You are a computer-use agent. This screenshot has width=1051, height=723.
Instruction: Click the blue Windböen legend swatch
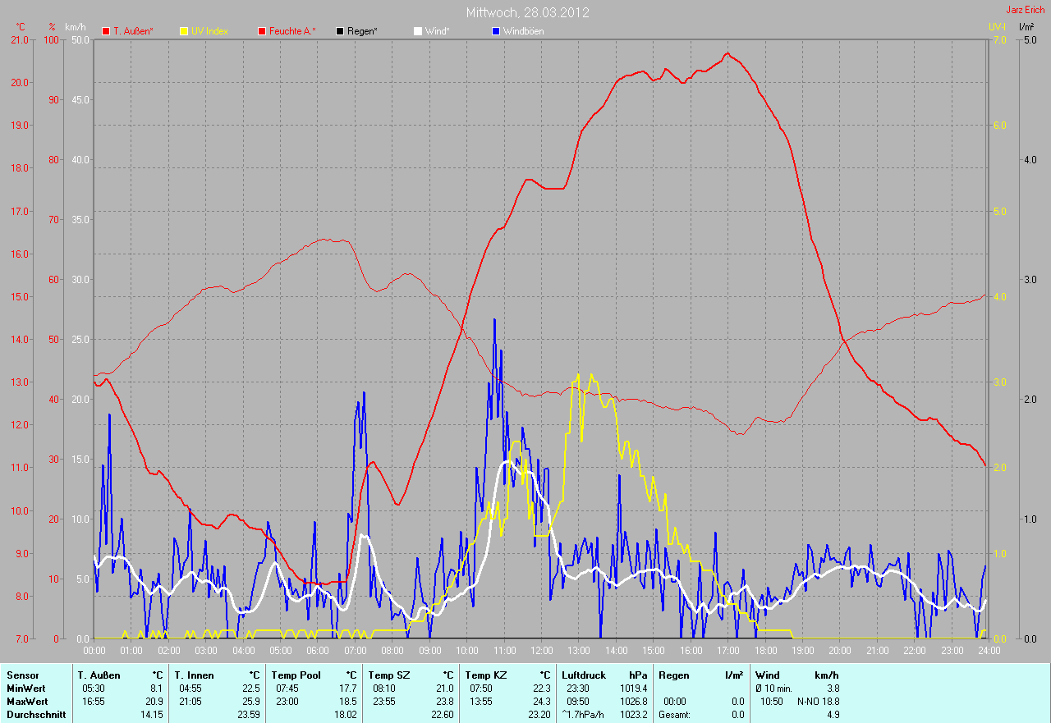coord(495,31)
